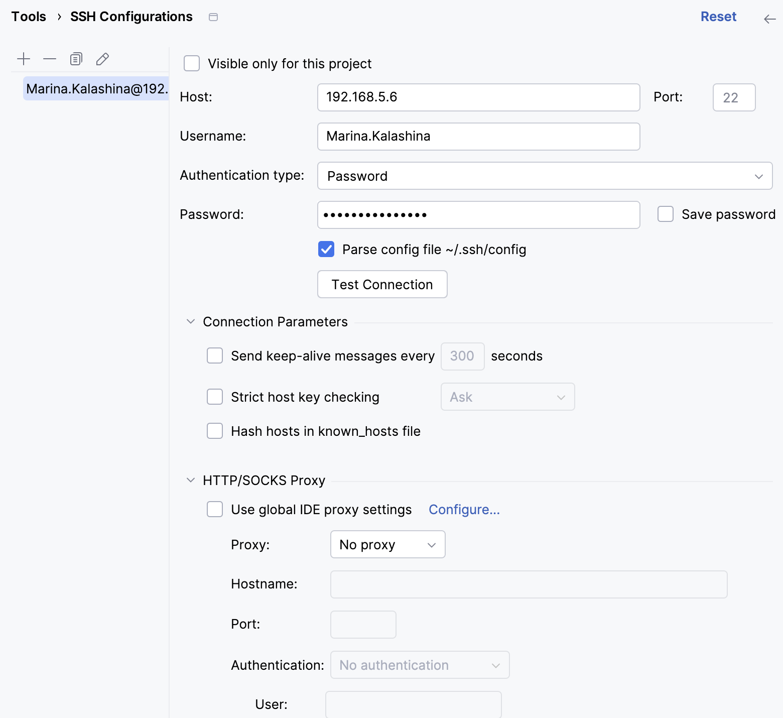Image resolution: width=783 pixels, height=718 pixels.
Task: Collapse the Connection Parameters section
Action: 191,321
